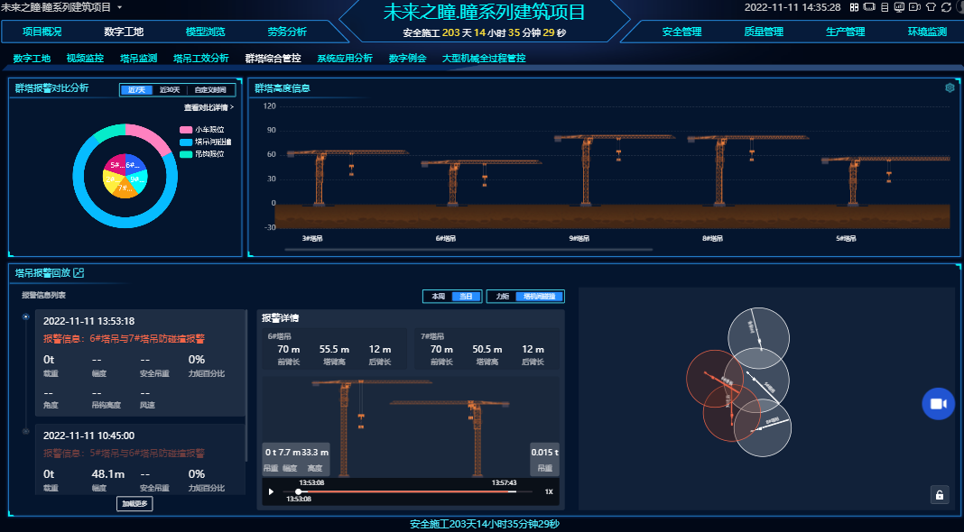Open the skin theme shirt icon
This screenshot has height=532, width=964.
coord(930,7)
